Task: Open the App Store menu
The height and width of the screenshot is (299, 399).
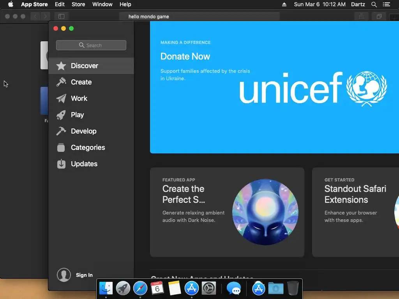Action: (x=34, y=4)
